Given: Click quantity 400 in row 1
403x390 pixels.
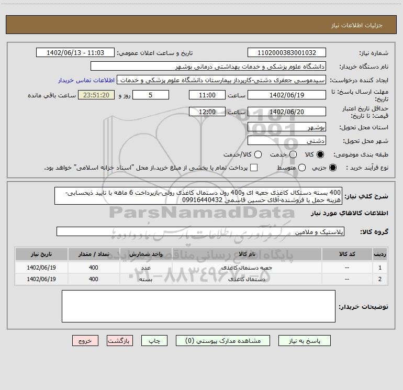Looking at the screenshot, I should click(x=94, y=268).
